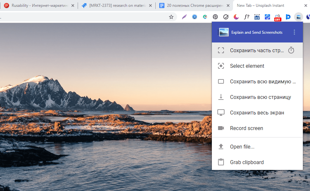Screen dimensions: 310x191
Task: Choose Select element option
Action: click(247, 66)
